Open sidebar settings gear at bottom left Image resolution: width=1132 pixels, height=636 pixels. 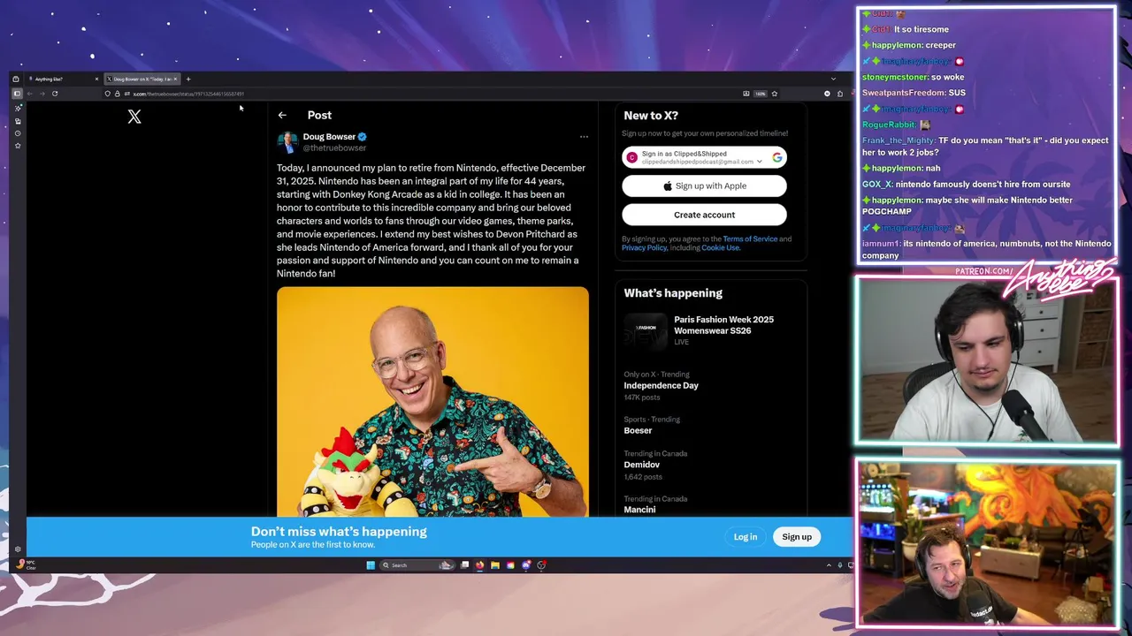pos(18,549)
